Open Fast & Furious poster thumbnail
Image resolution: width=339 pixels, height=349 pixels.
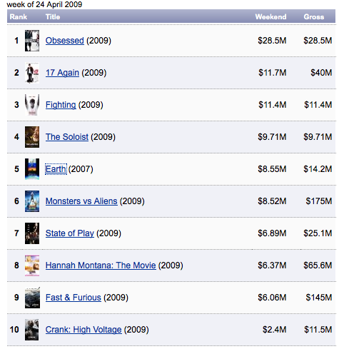[32, 298]
